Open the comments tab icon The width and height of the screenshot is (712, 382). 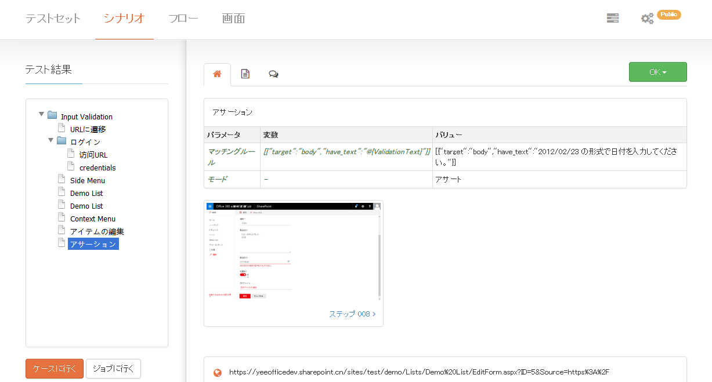click(x=273, y=74)
